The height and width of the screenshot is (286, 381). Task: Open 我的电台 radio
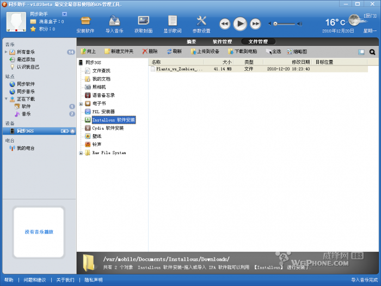pos(26,148)
